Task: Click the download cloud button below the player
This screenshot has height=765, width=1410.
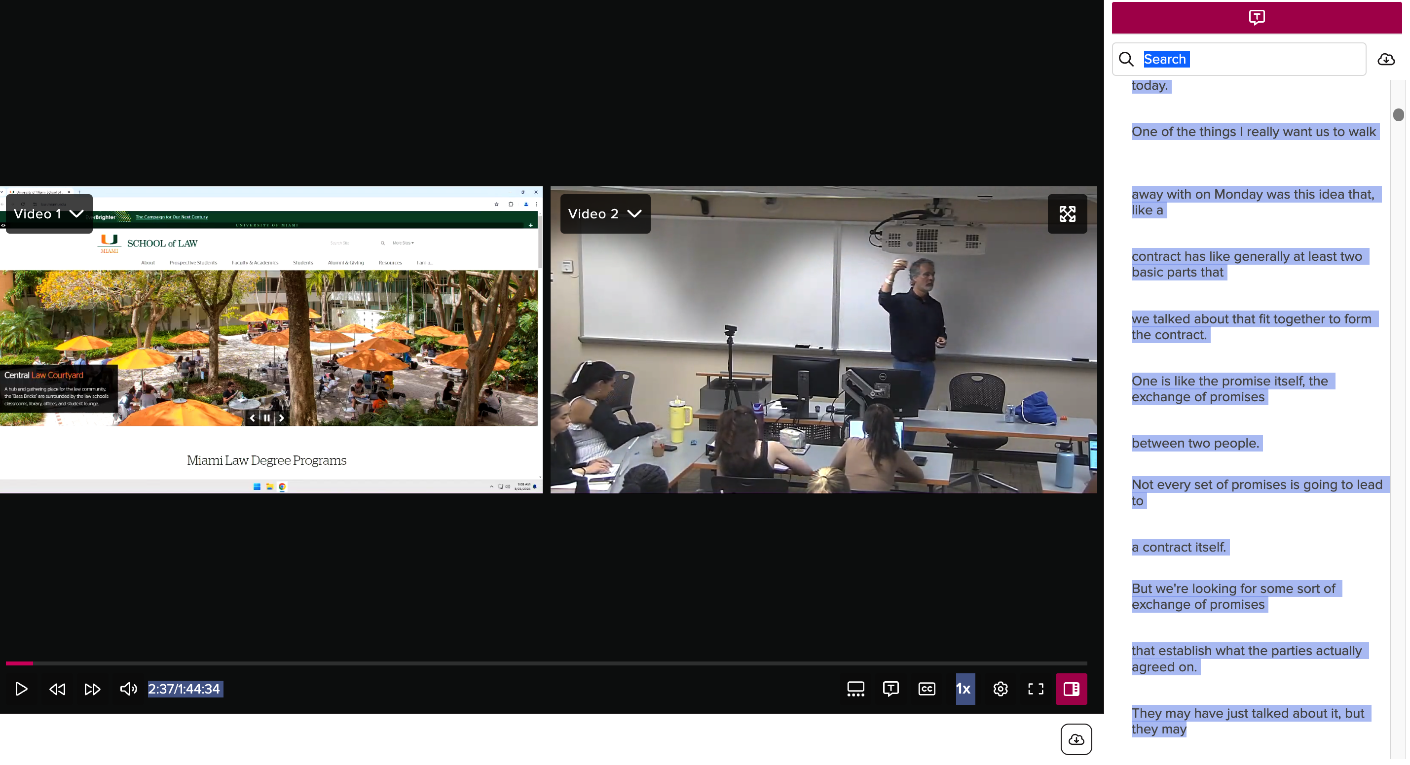Action: pos(1076,739)
